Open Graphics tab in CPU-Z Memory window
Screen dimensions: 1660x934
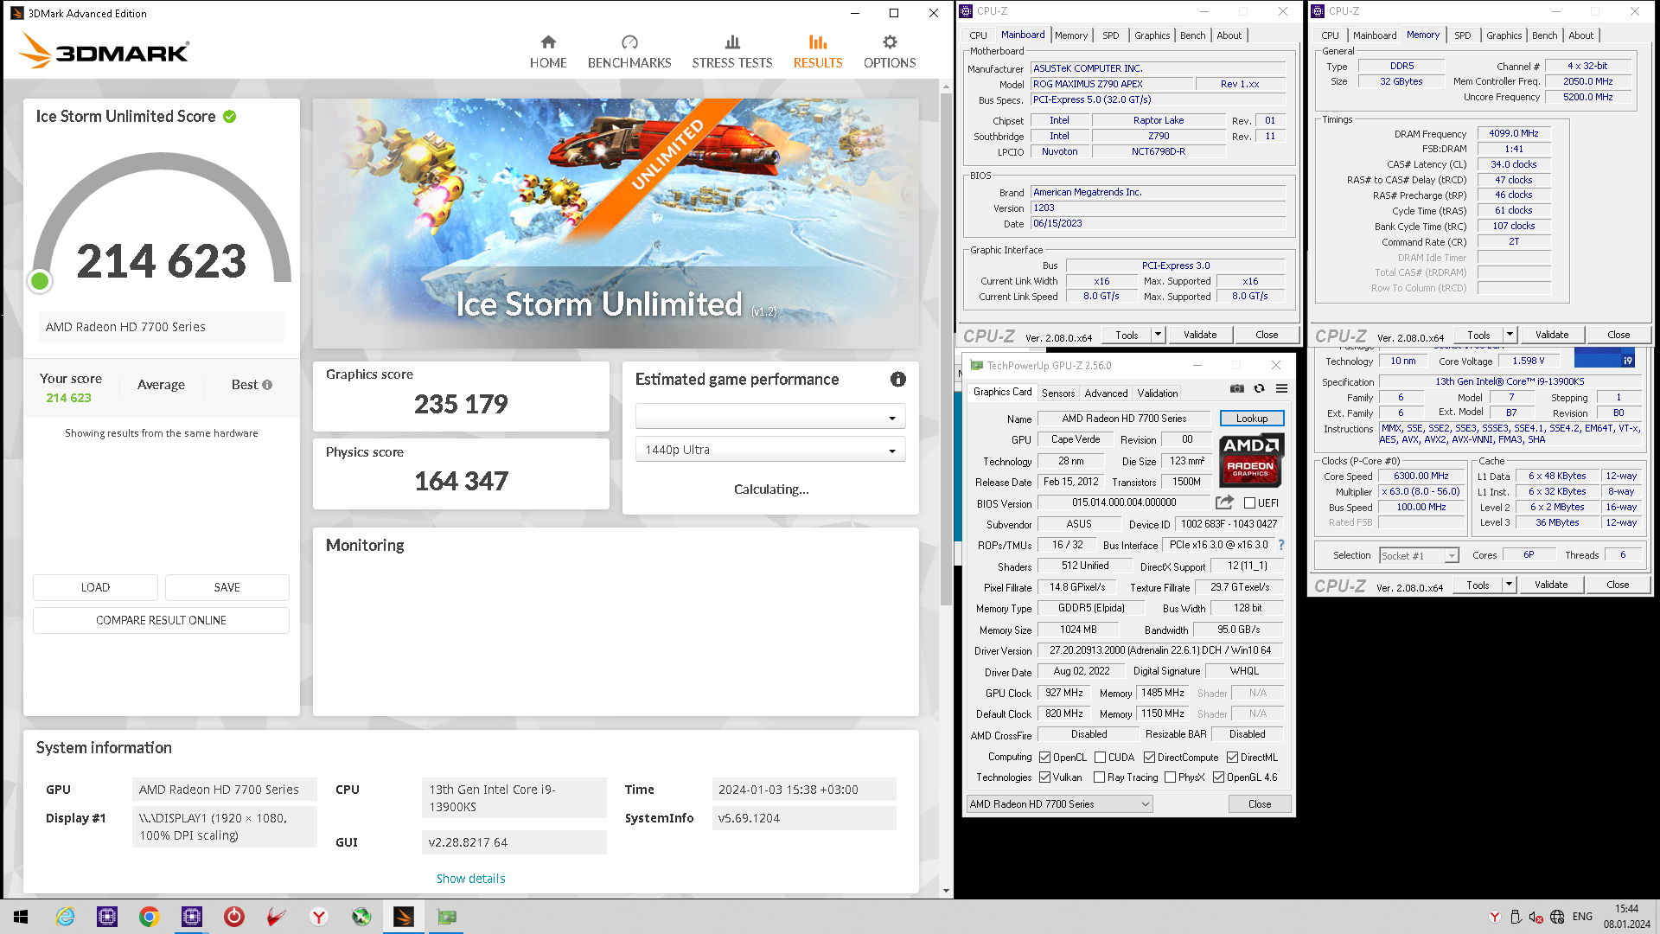(1504, 35)
